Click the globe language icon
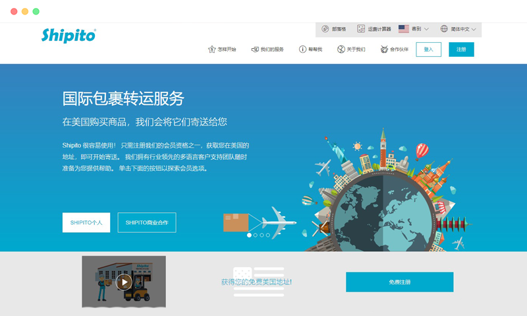 444,29
